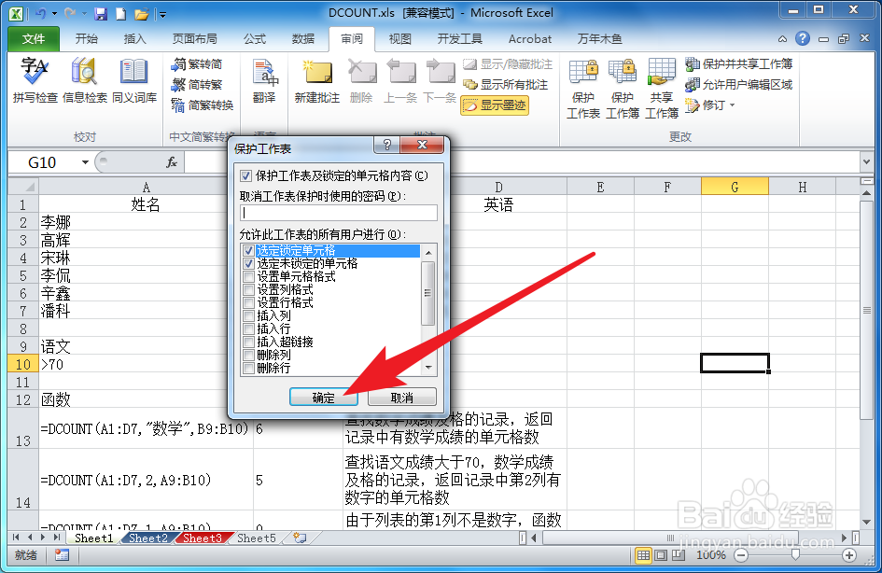The height and width of the screenshot is (573, 882).
Task: Open the undo history dropdown arrow
Action: [54, 13]
